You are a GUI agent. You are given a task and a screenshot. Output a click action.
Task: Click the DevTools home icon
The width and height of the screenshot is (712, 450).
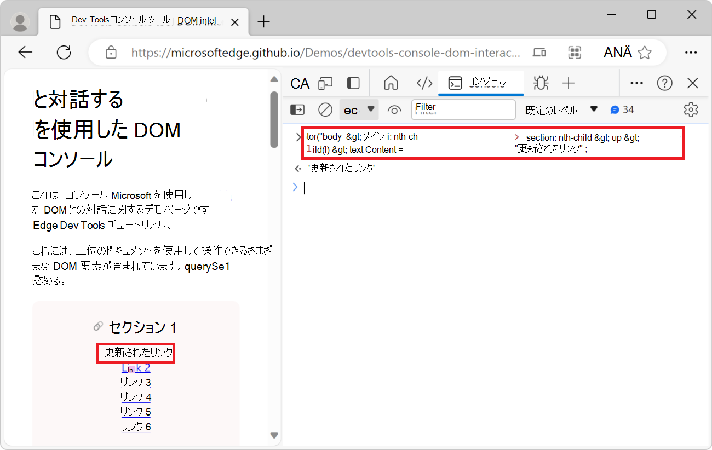(x=391, y=83)
